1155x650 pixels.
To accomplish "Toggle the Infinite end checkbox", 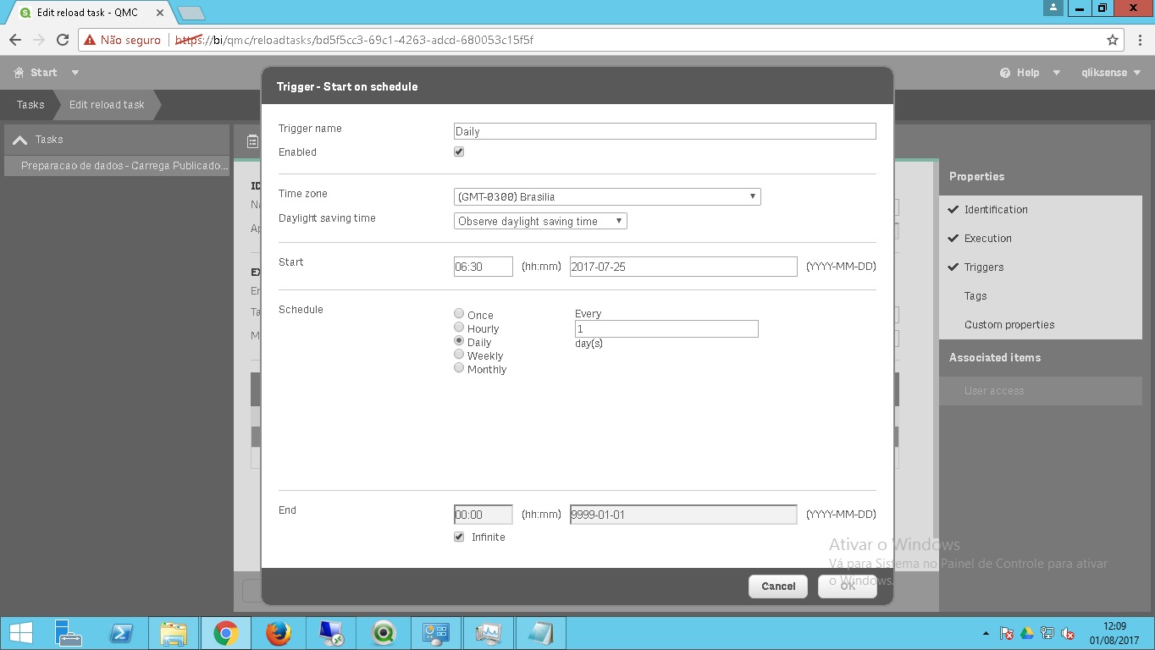I will (459, 537).
